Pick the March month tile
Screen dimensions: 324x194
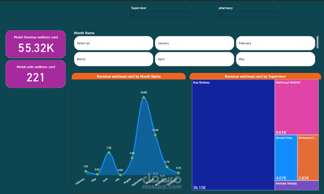pos(114,59)
